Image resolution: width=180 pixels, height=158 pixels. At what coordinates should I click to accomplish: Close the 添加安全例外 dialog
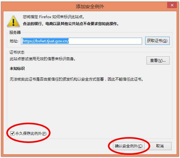[x=172, y=5]
